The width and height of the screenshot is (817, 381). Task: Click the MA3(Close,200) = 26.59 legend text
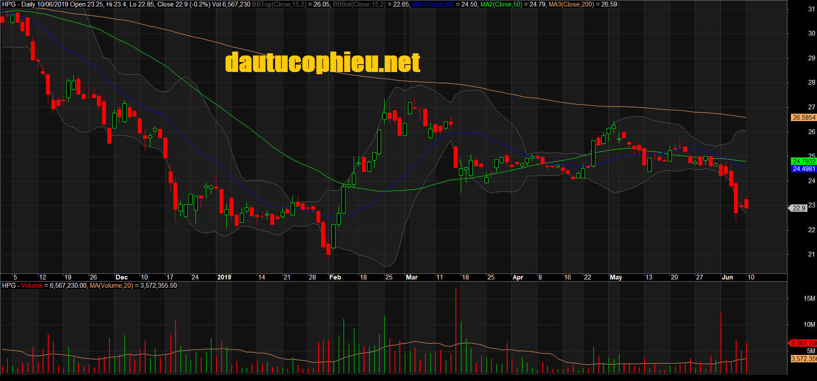pyautogui.click(x=583, y=4)
